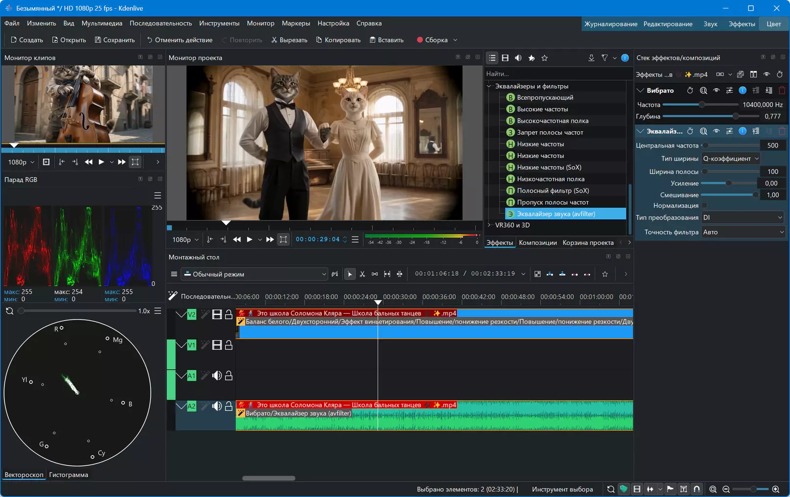Click the Сохранить toolbar button
The height and width of the screenshot is (497, 790).
pos(115,40)
